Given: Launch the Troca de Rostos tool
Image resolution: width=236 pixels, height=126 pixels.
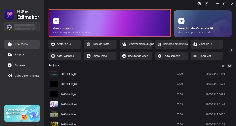Looking at the screenshot, I should pos(100,44).
